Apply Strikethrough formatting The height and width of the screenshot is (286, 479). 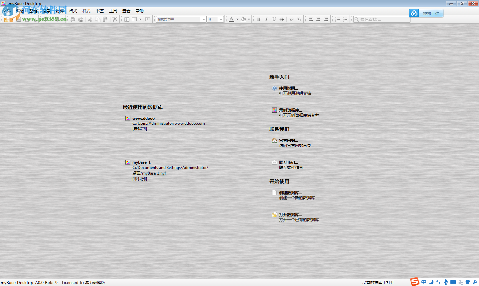[x=282, y=19]
